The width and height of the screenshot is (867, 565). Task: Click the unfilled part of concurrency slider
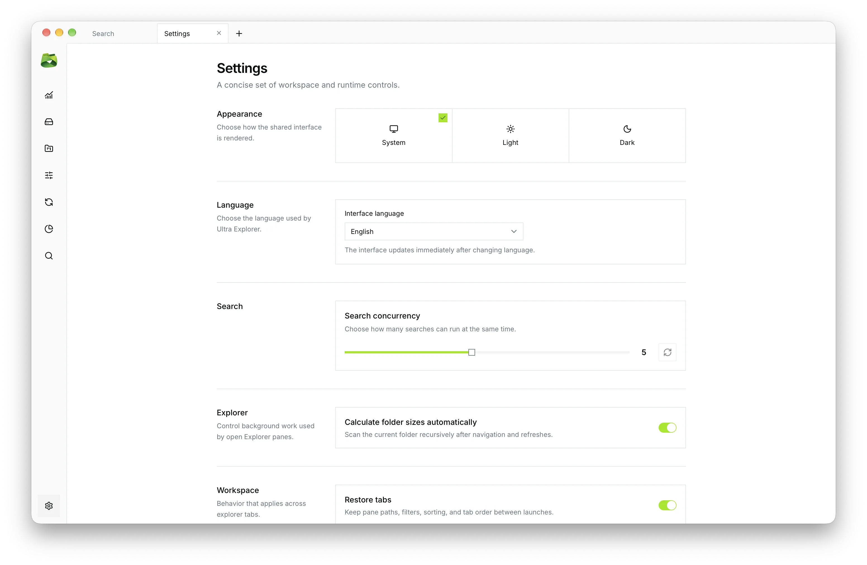tap(552, 352)
